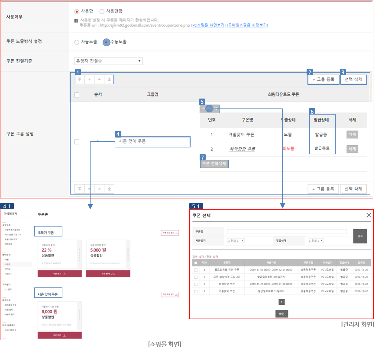The image size is (385, 351).
Task: Expand the 사용범위 filter dropdown
Action: point(236,241)
